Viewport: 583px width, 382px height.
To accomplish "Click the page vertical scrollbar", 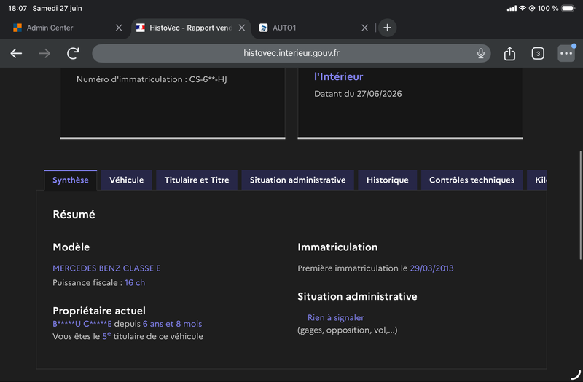I will [581, 205].
